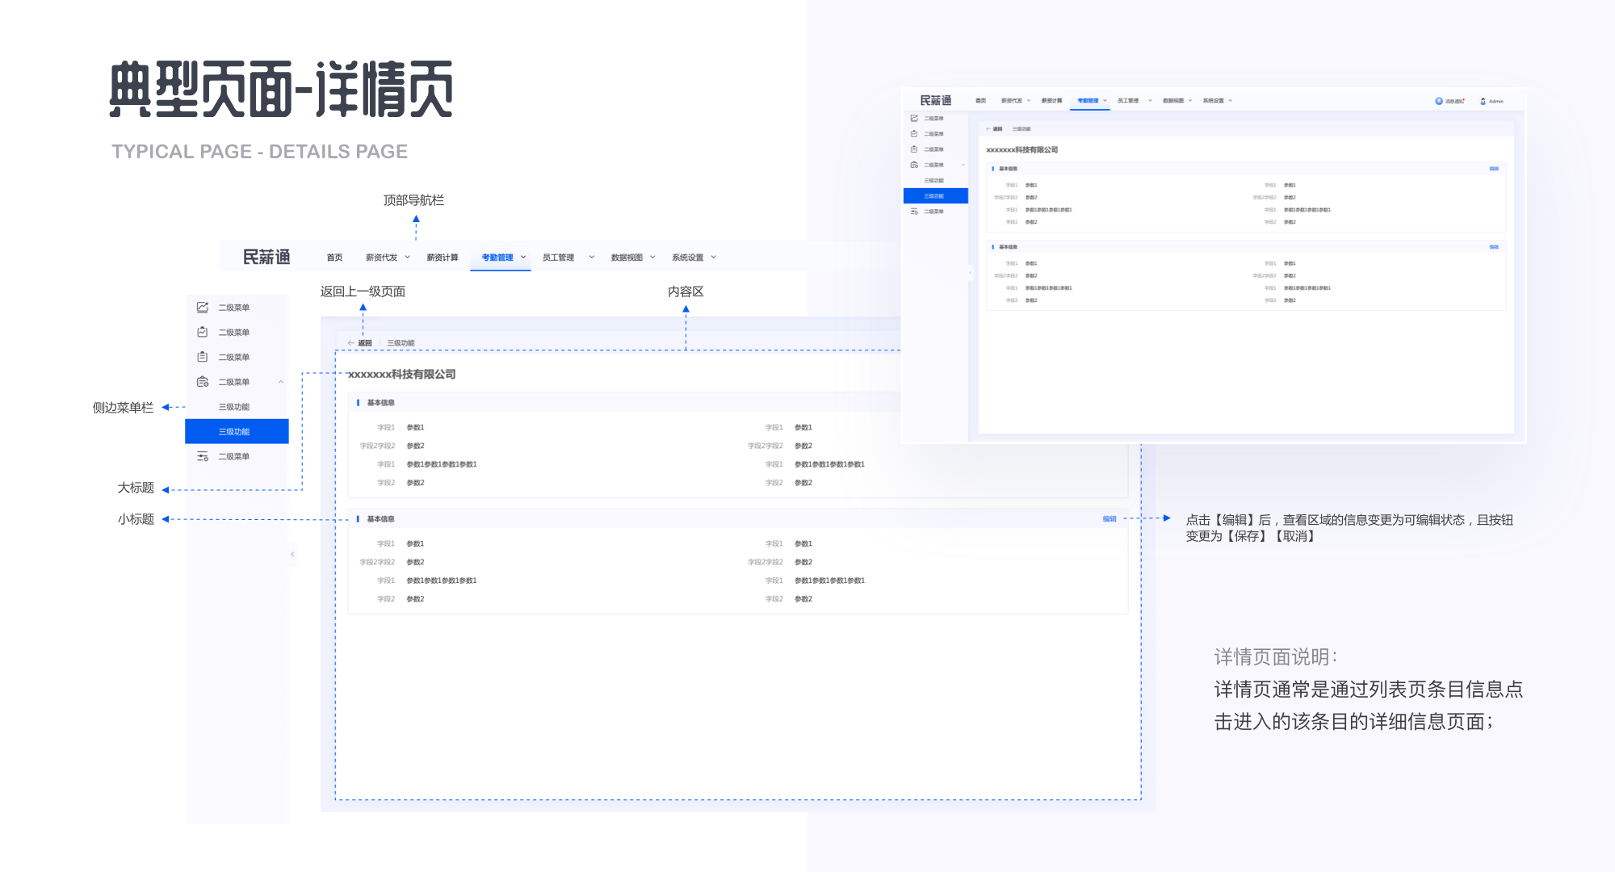
Task: Select the highlighted 三级功能 item in the large sidebar
Action: pyautogui.click(x=237, y=431)
